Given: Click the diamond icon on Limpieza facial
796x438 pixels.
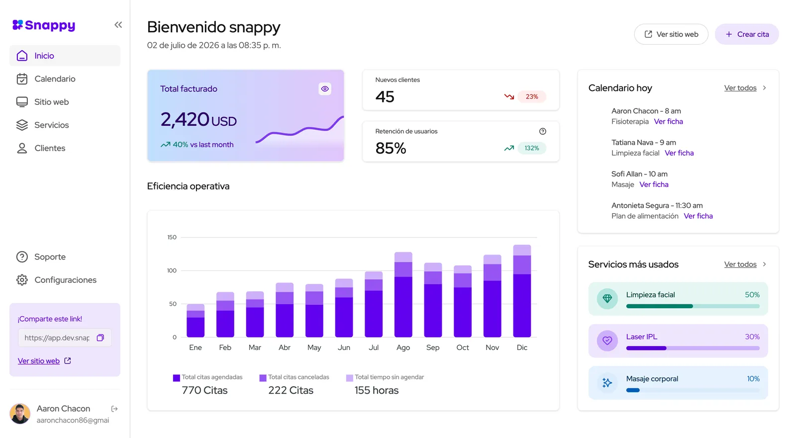Looking at the screenshot, I should click(607, 298).
